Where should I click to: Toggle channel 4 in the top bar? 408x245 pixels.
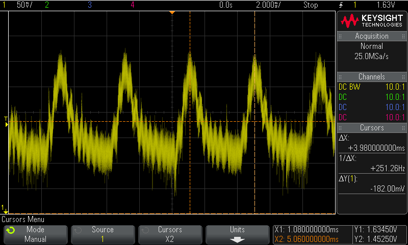(132, 5)
